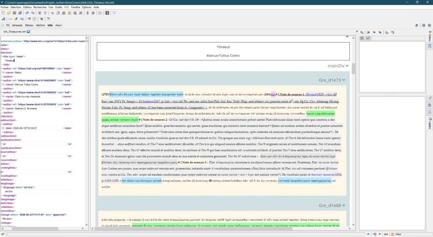Select #text in the node path bar
The width and height of the screenshot is (433, 237).
[58, 25]
